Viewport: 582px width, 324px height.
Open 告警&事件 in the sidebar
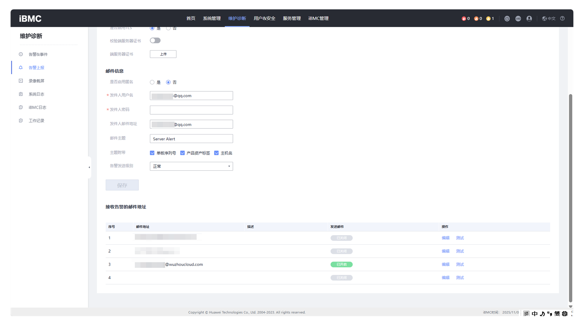click(x=38, y=54)
